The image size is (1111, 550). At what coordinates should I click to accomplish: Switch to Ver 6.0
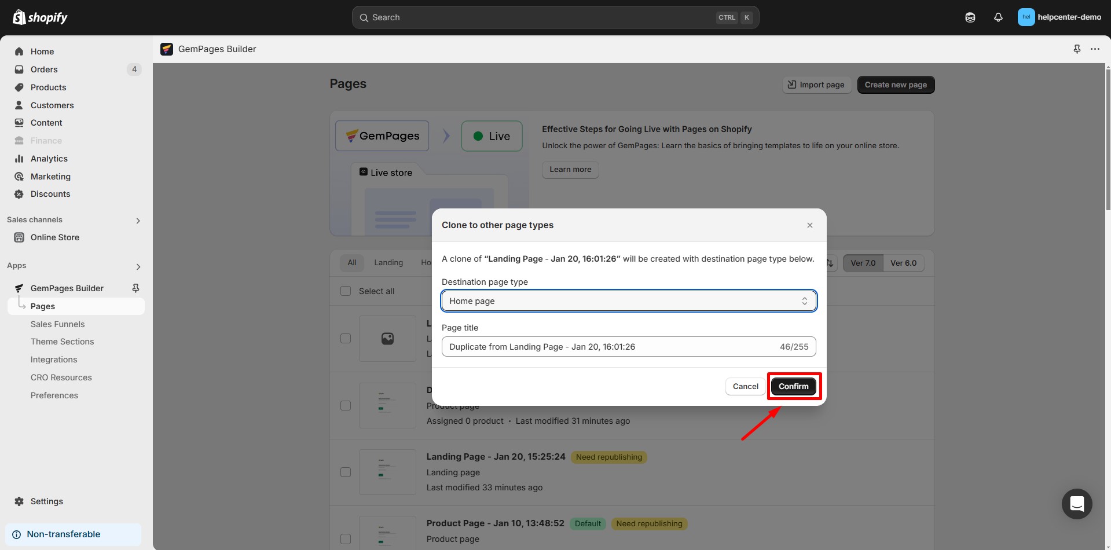click(904, 263)
